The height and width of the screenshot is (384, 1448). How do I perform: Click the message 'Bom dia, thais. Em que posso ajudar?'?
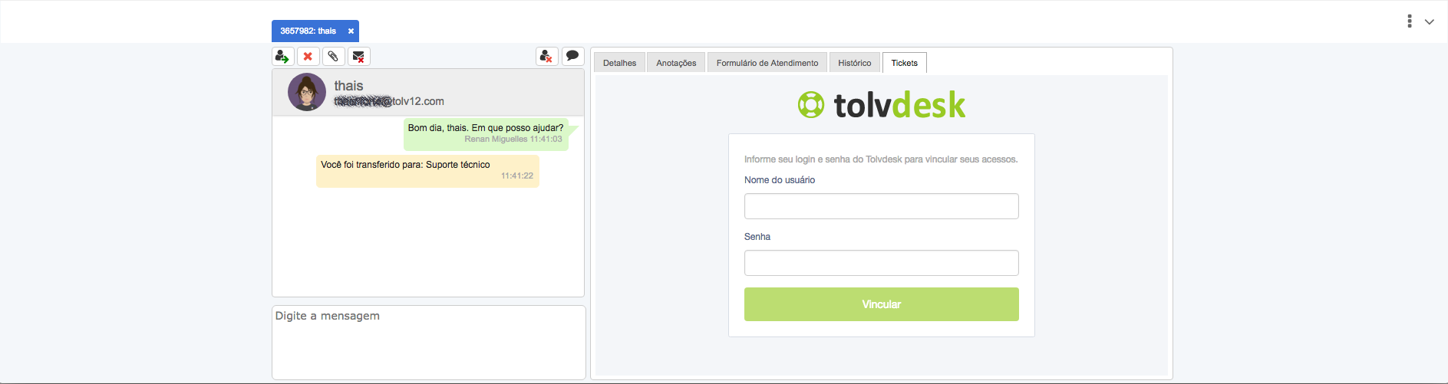tap(486, 128)
